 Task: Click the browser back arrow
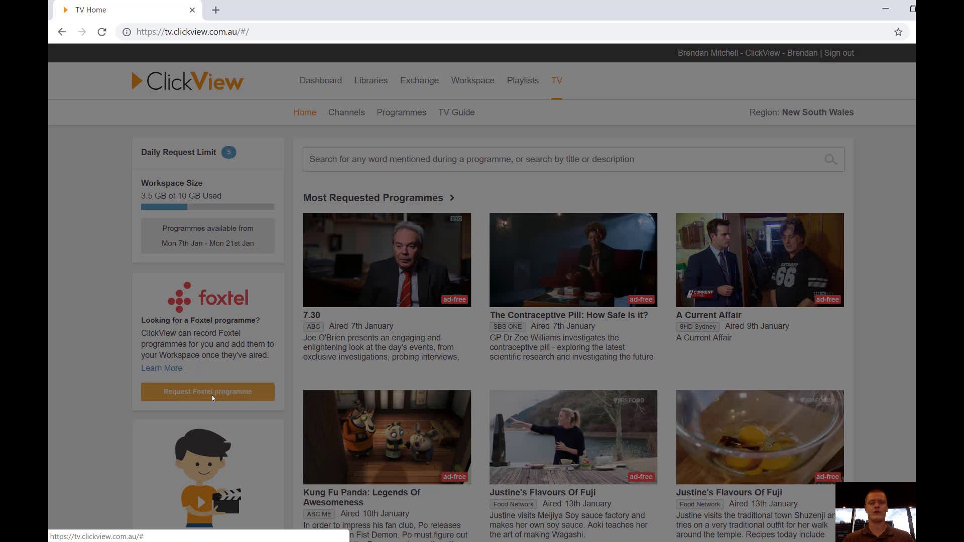pyautogui.click(x=62, y=32)
